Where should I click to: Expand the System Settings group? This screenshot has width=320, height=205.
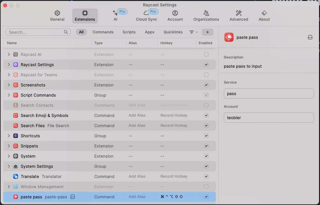click(x=9, y=166)
